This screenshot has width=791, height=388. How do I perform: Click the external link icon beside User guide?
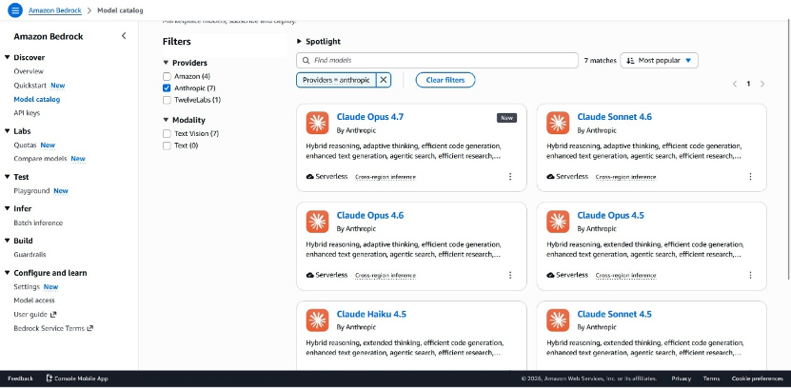pos(53,315)
